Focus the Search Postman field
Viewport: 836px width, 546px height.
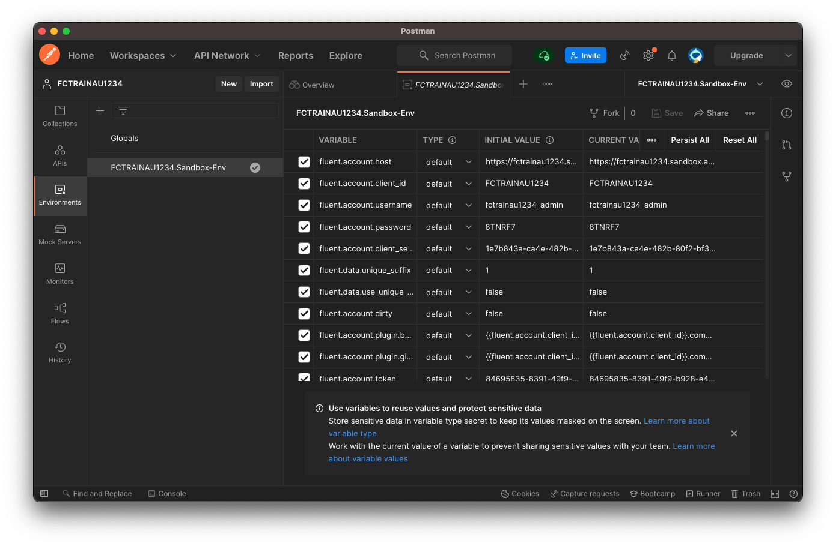454,55
